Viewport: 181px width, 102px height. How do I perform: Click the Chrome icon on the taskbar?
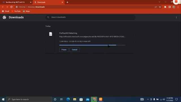[x=94, y=99]
